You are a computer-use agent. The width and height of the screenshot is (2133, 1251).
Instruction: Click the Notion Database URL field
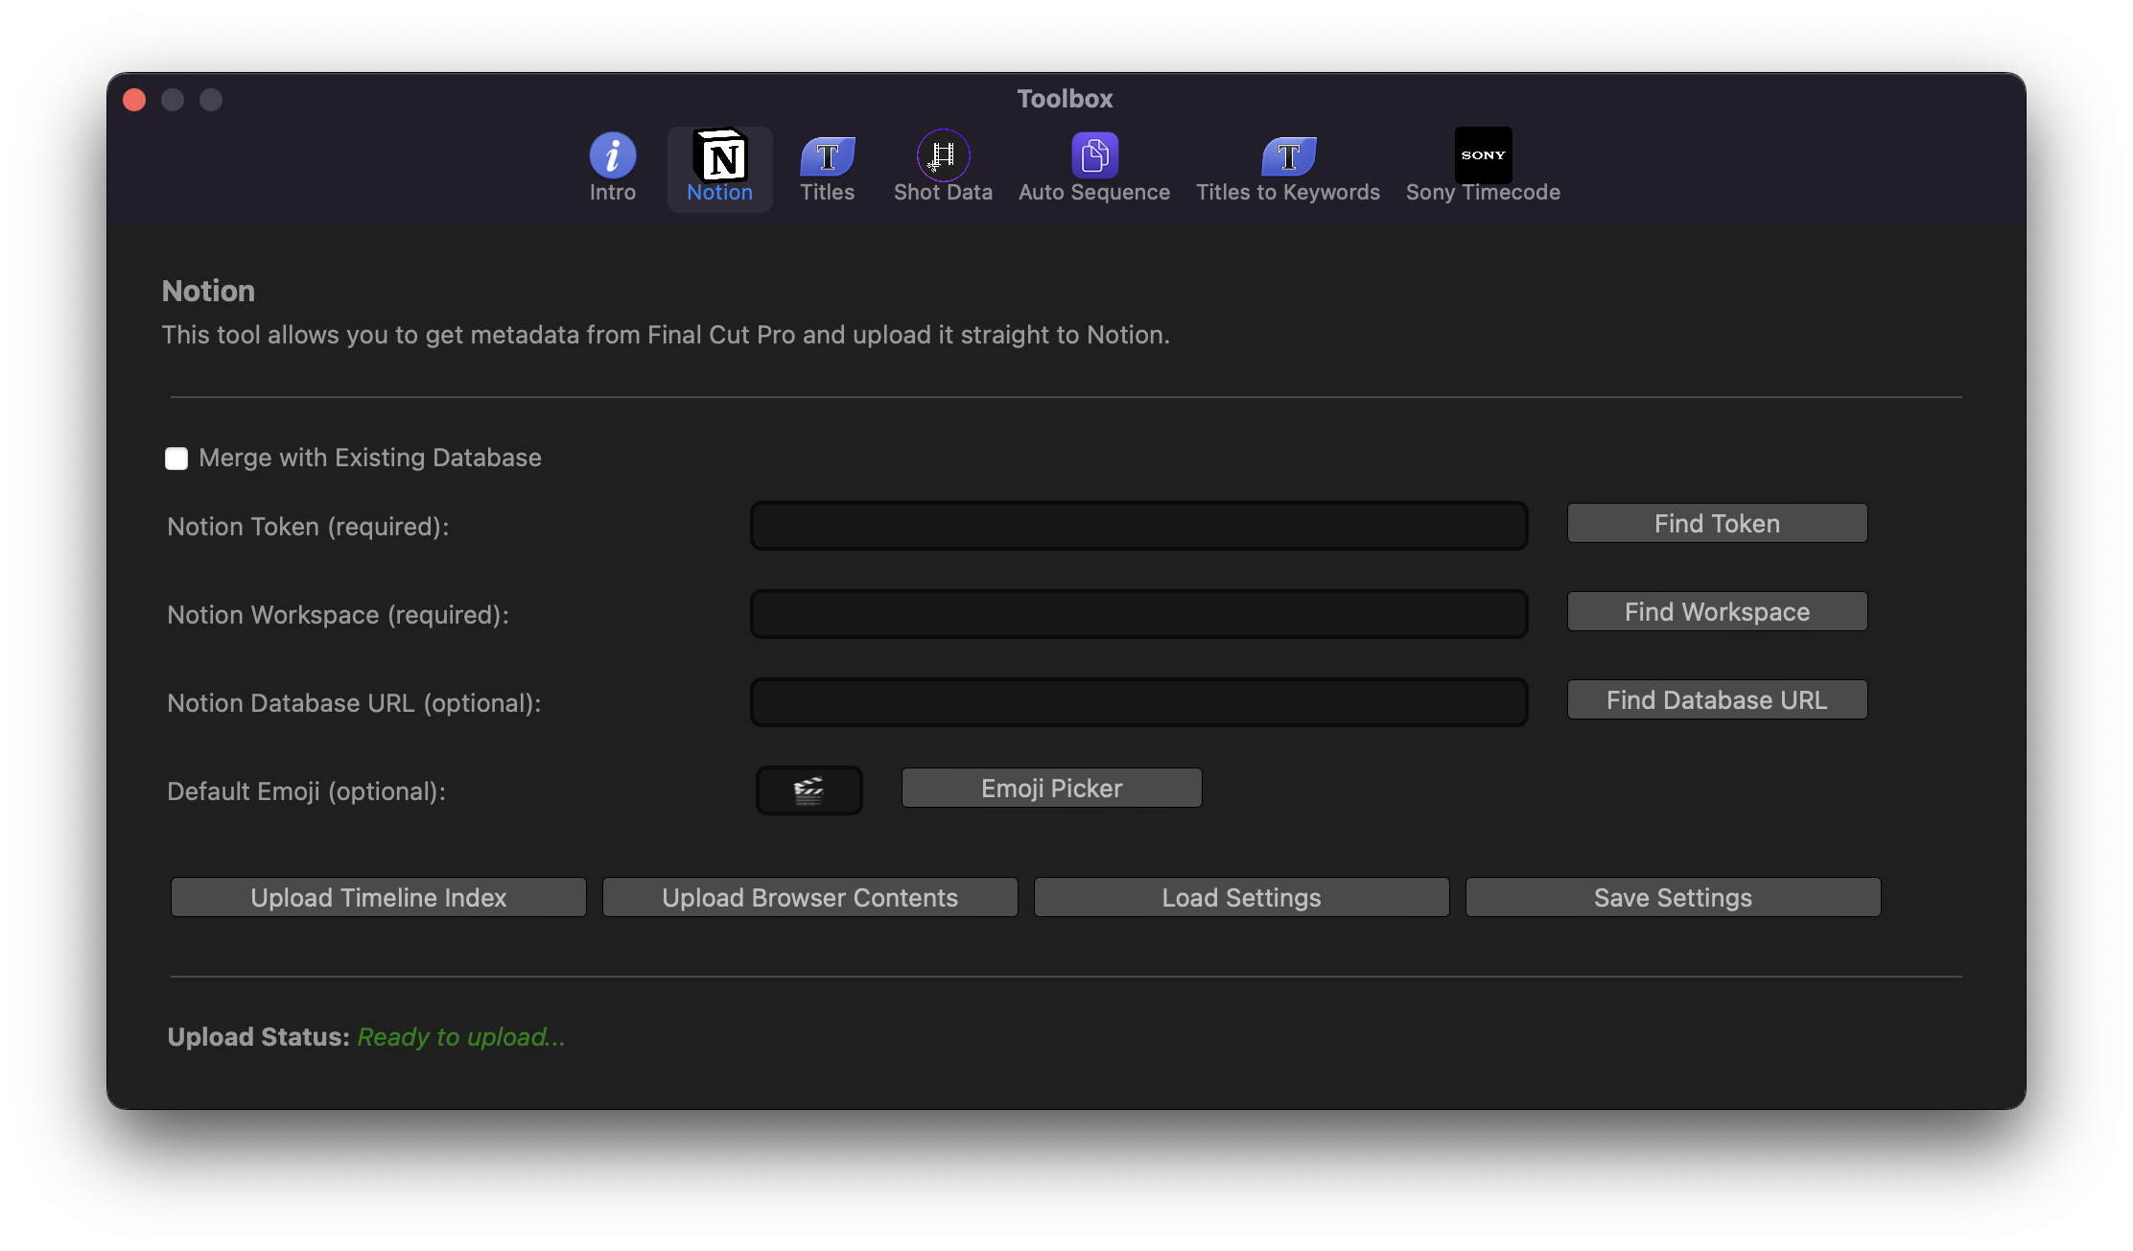[1139, 702]
